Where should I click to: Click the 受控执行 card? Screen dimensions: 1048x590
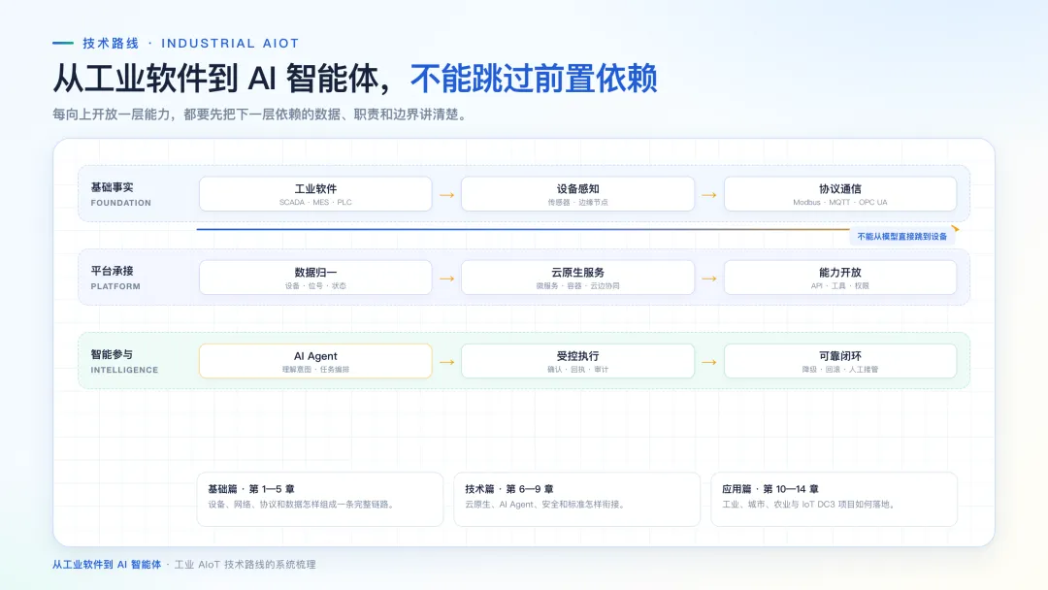[x=577, y=361]
